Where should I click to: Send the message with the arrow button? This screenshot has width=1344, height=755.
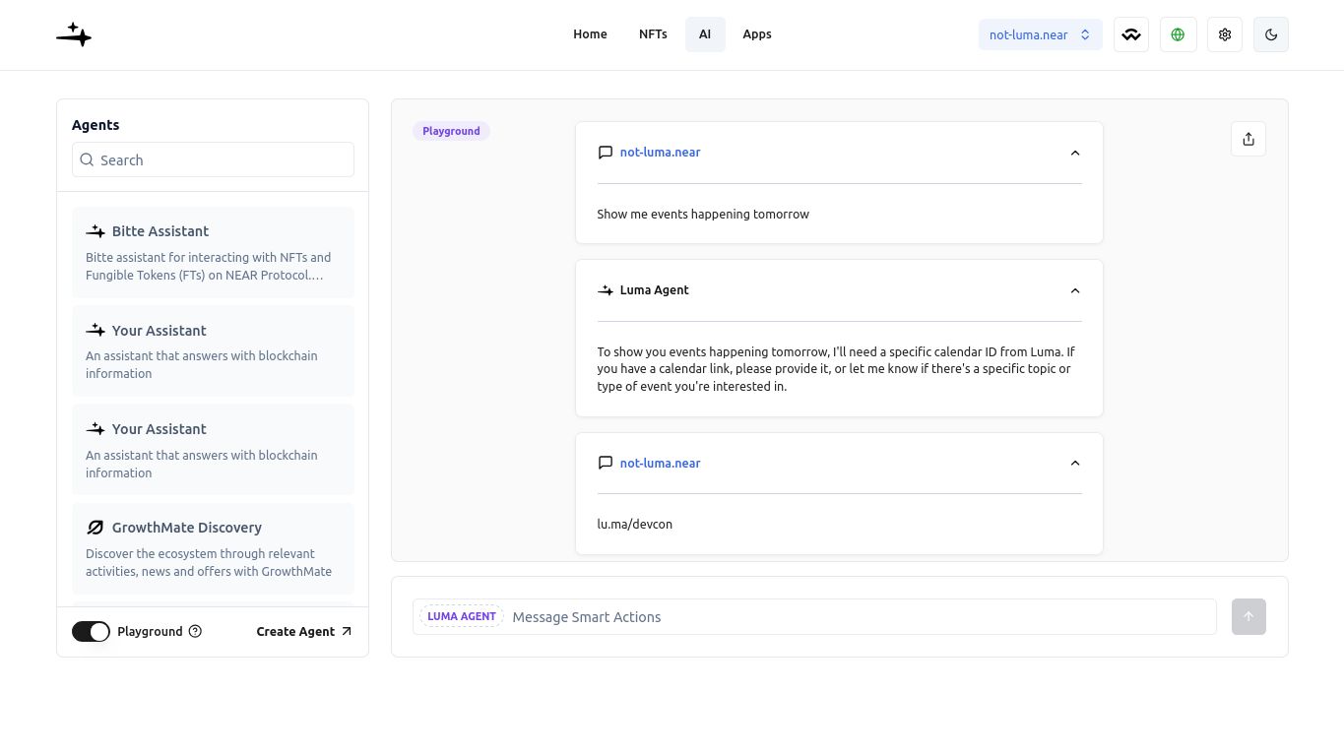(1248, 616)
